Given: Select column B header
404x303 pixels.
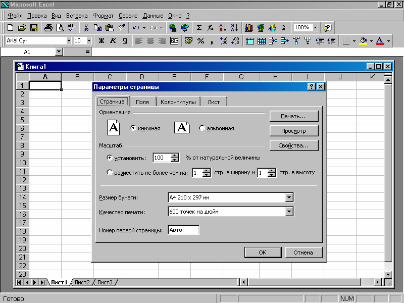Looking at the screenshot, I should tap(77, 77).
